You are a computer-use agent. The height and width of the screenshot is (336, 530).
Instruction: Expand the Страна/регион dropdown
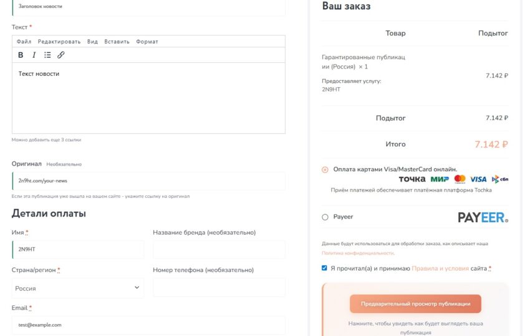78,288
